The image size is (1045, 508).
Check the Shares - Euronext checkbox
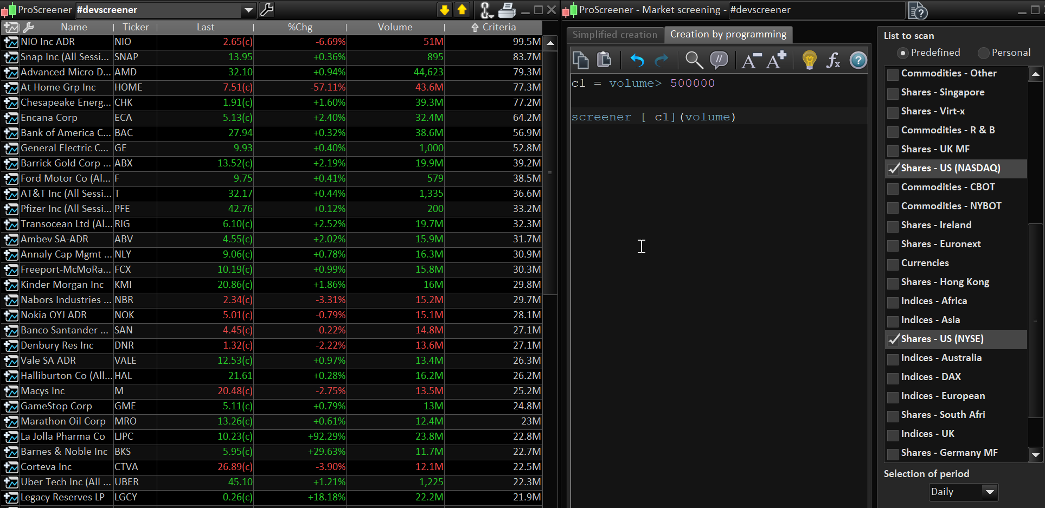(893, 246)
